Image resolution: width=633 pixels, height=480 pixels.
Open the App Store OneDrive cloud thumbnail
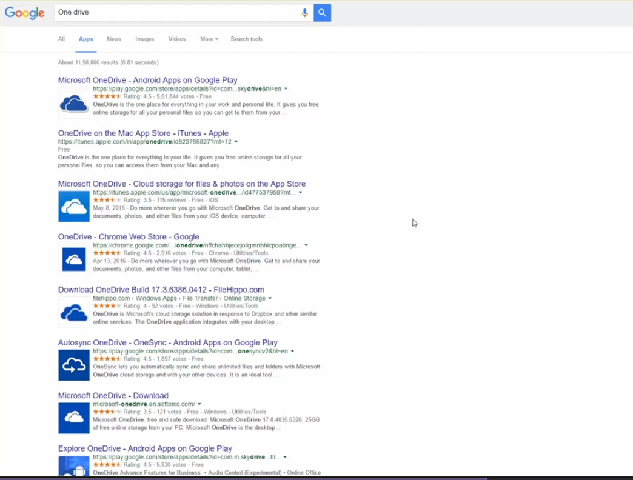tap(74, 207)
